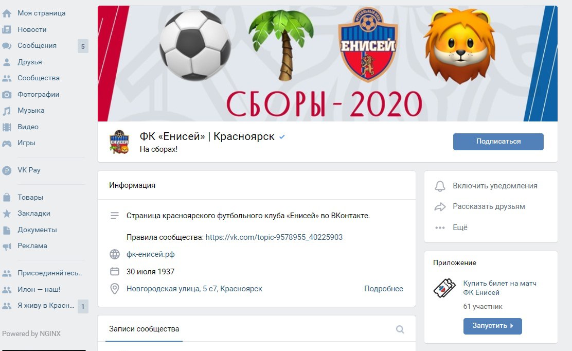Expand details with the Подробнее link
Viewport: 572px width, 351px height.
[x=383, y=289]
